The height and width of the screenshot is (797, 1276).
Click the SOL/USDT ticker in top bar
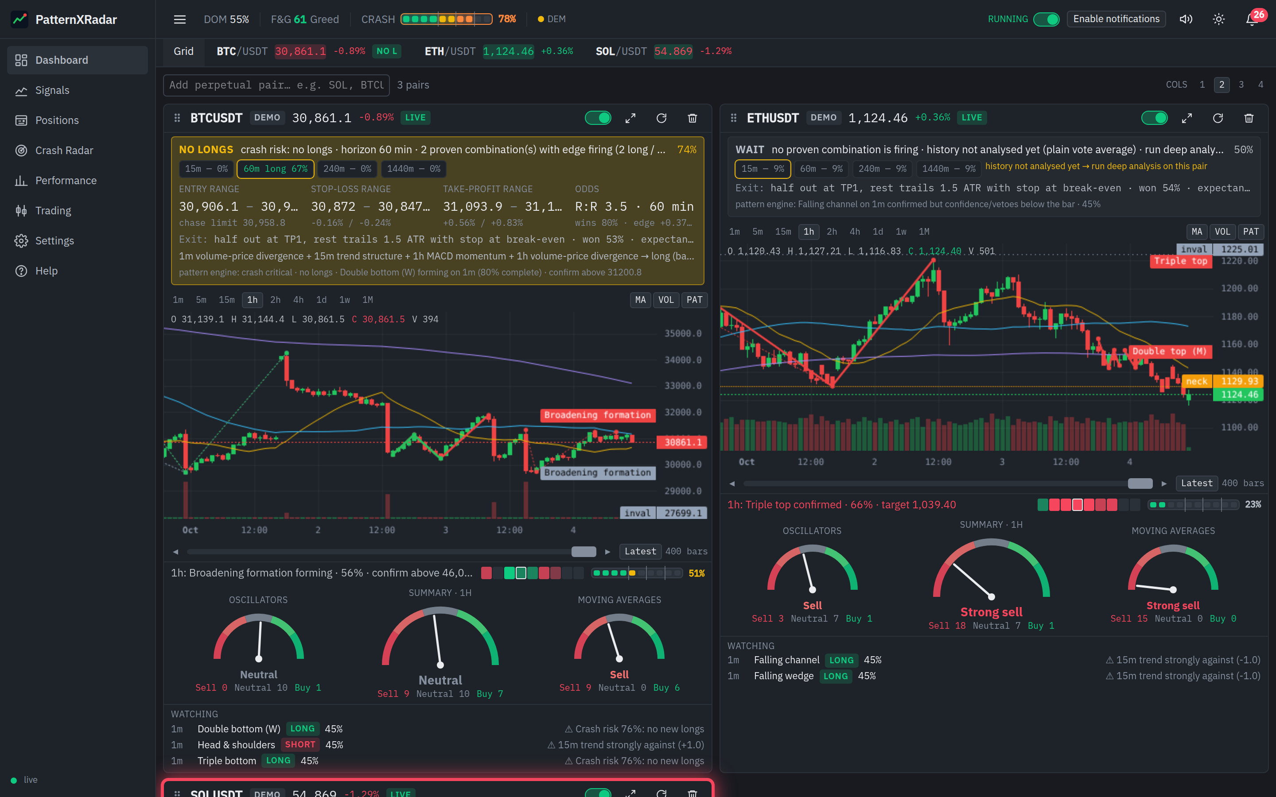664,52
